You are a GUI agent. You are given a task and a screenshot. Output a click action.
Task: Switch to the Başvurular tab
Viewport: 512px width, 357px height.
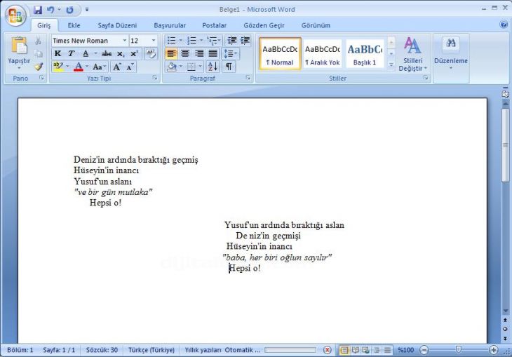coord(170,25)
